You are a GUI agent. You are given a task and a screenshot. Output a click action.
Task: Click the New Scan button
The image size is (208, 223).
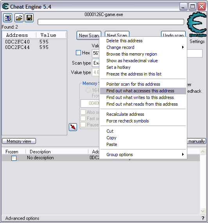point(89,36)
